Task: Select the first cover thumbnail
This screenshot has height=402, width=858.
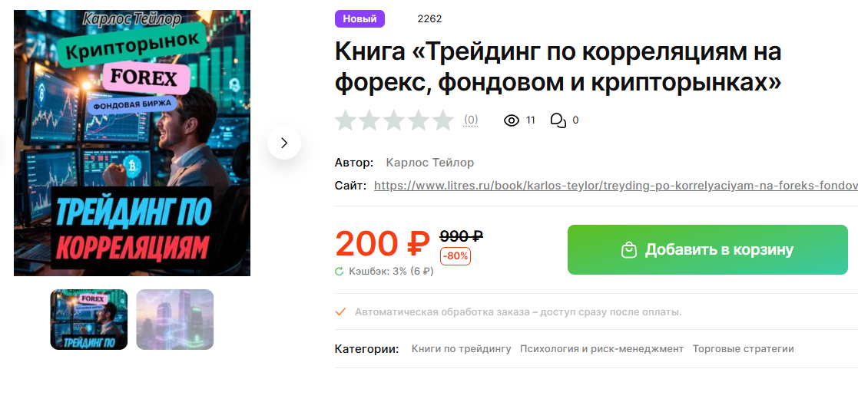Action: coord(88,319)
